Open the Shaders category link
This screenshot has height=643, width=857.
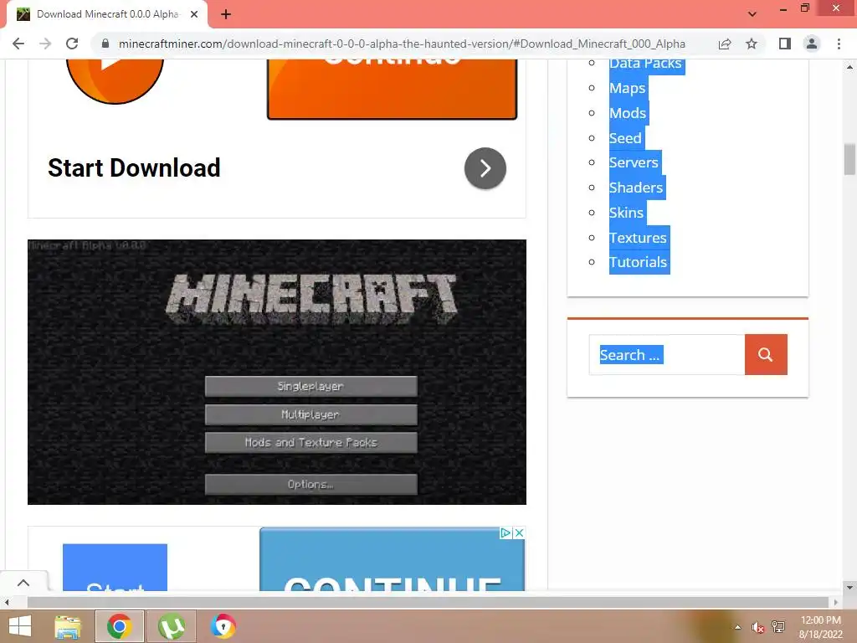(636, 188)
